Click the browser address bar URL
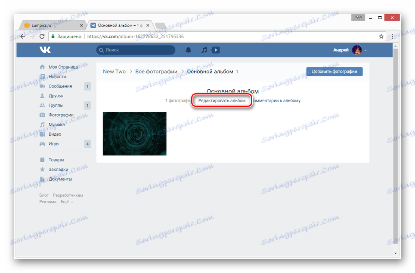The height and width of the screenshot is (273, 415). click(x=136, y=36)
